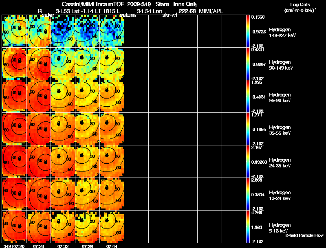Select the 149-227 keV panel at 07:32

[63, 31]
